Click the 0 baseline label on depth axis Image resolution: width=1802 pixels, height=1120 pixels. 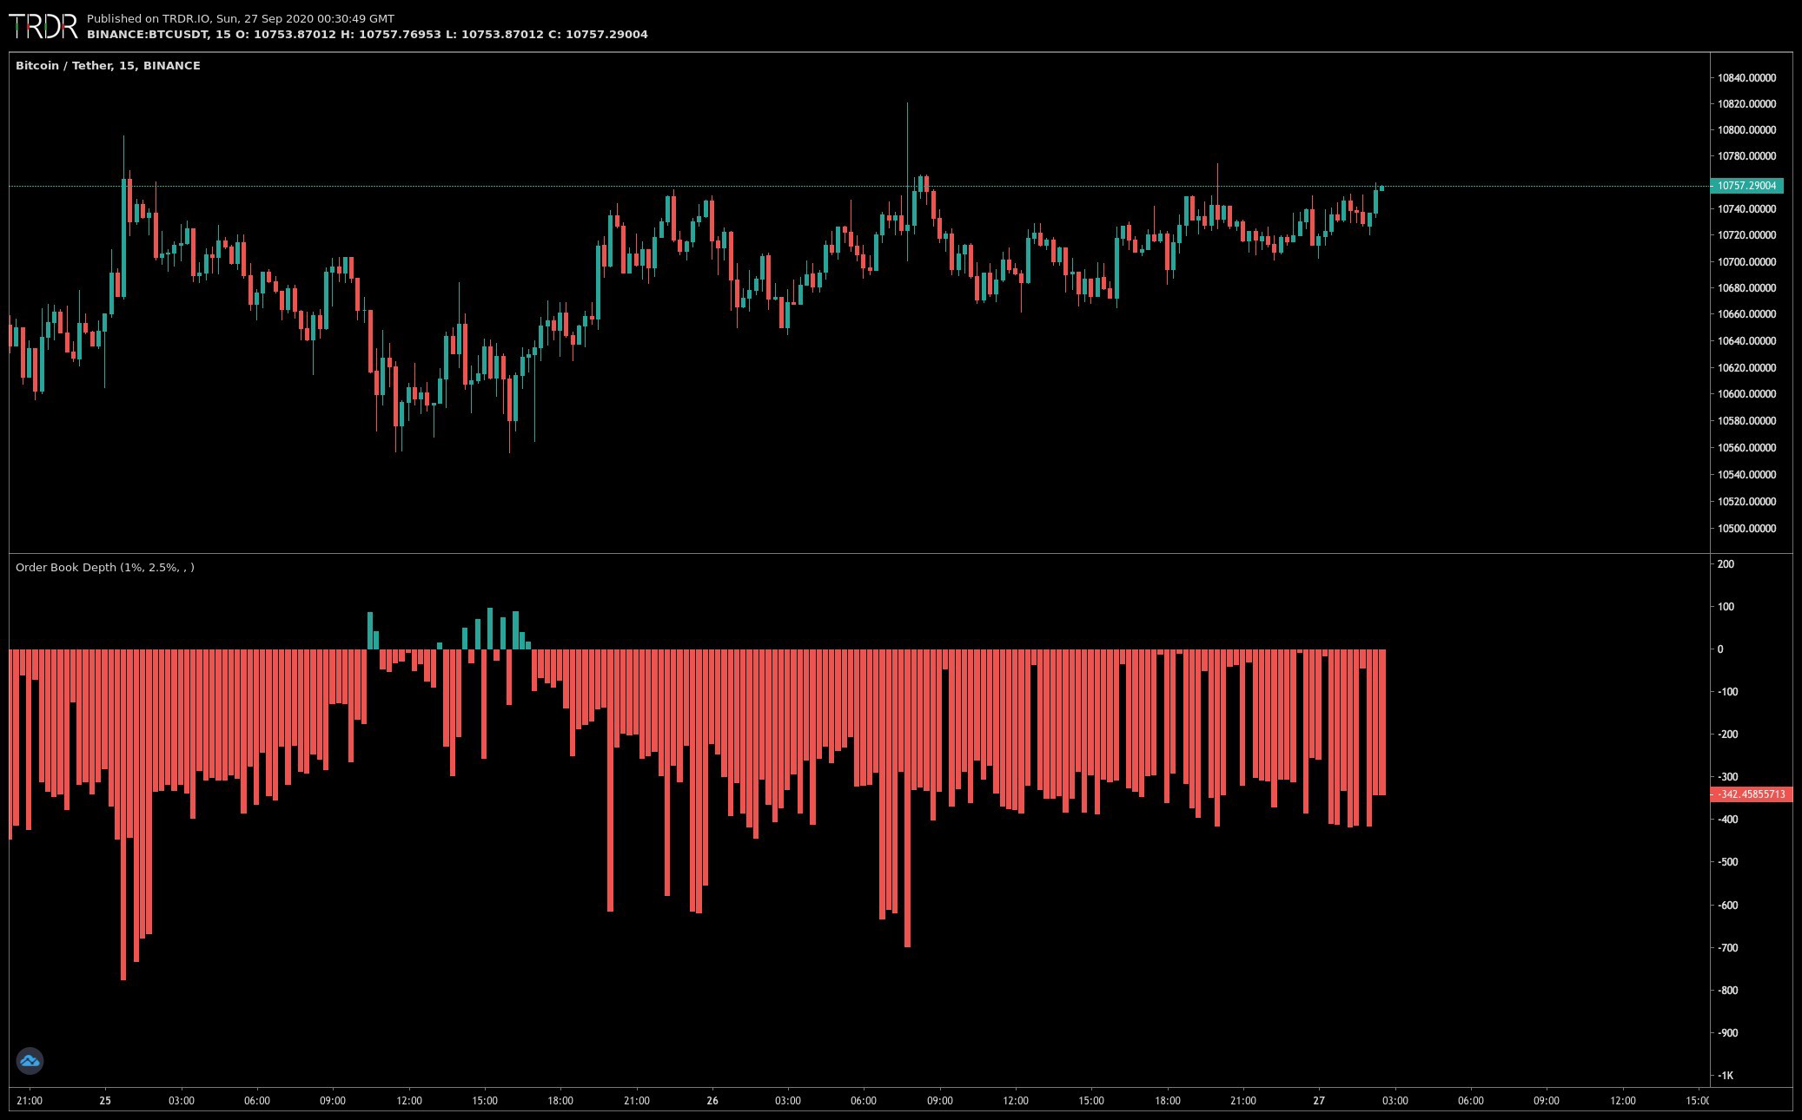point(1720,649)
